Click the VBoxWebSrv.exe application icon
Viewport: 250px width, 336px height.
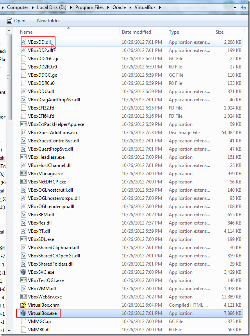point(23,297)
